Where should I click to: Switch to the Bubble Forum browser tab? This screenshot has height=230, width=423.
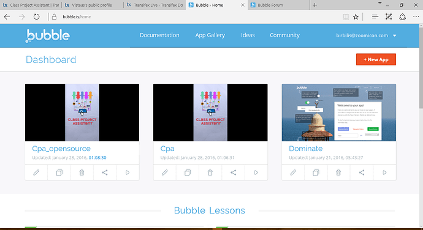tap(279, 5)
